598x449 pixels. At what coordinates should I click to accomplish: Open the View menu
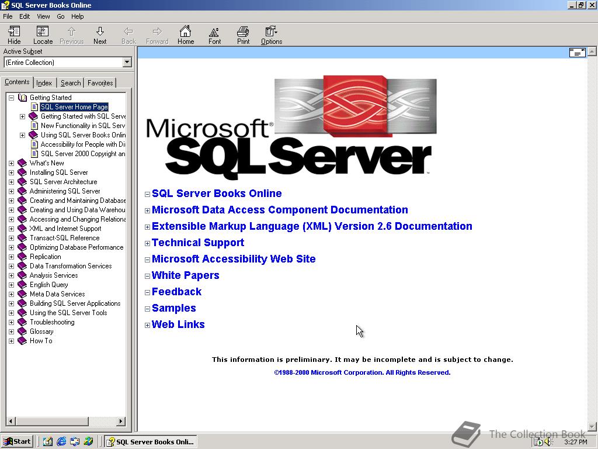coord(43,16)
